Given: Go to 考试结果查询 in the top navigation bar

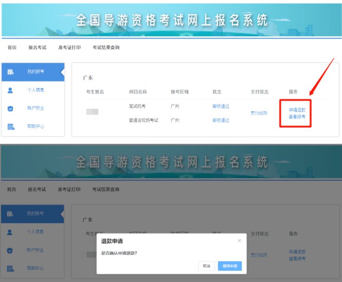Looking at the screenshot, I should tap(105, 47).
